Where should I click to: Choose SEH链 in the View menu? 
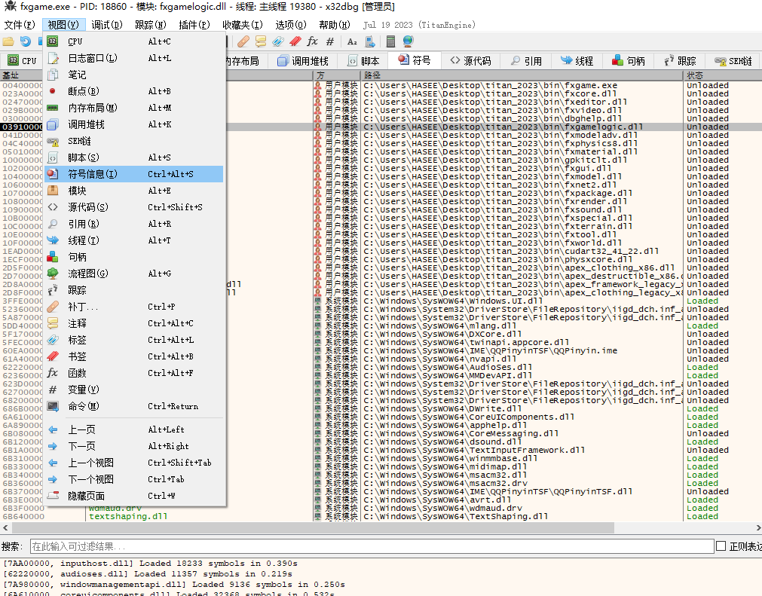coord(133,141)
